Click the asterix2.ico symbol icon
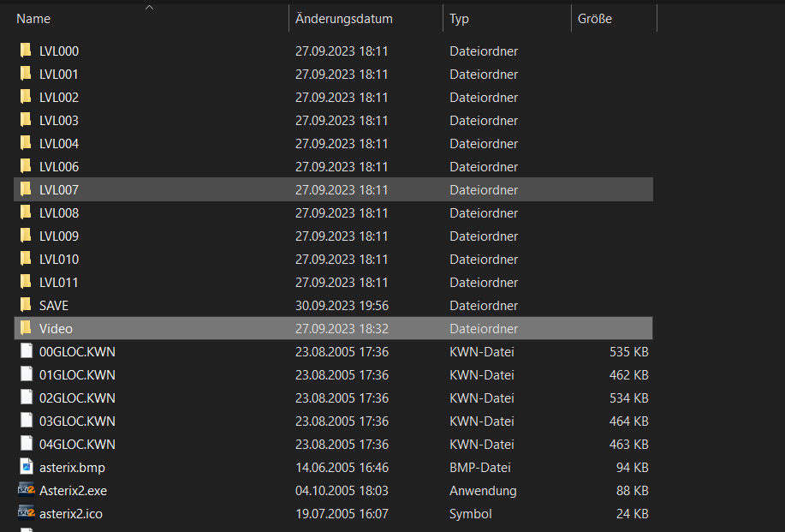The image size is (785, 532). pyautogui.click(x=27, y=513)
